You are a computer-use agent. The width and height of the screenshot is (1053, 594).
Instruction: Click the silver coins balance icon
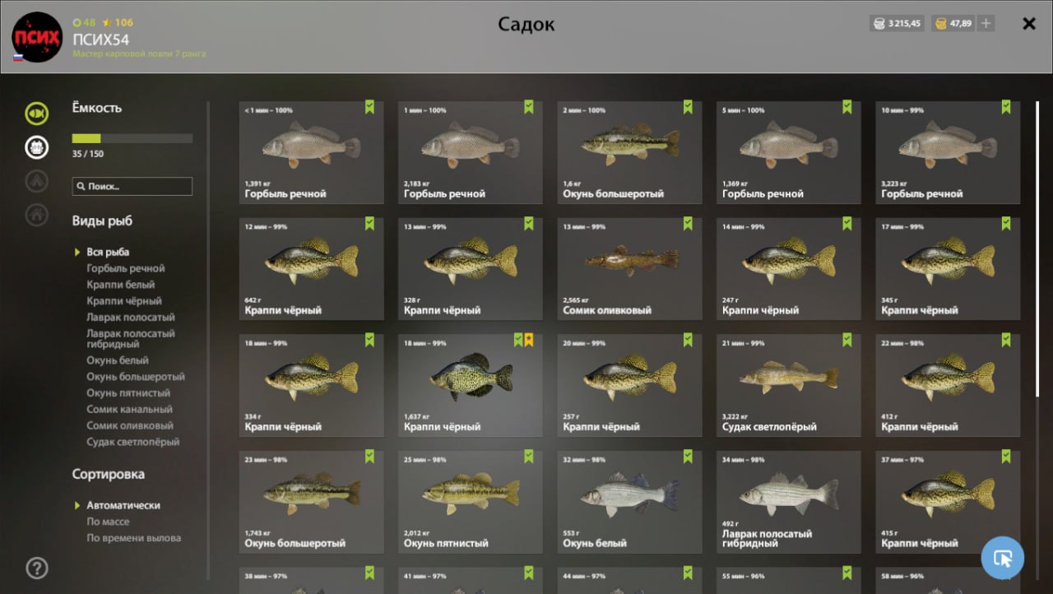tap(879, 24)
